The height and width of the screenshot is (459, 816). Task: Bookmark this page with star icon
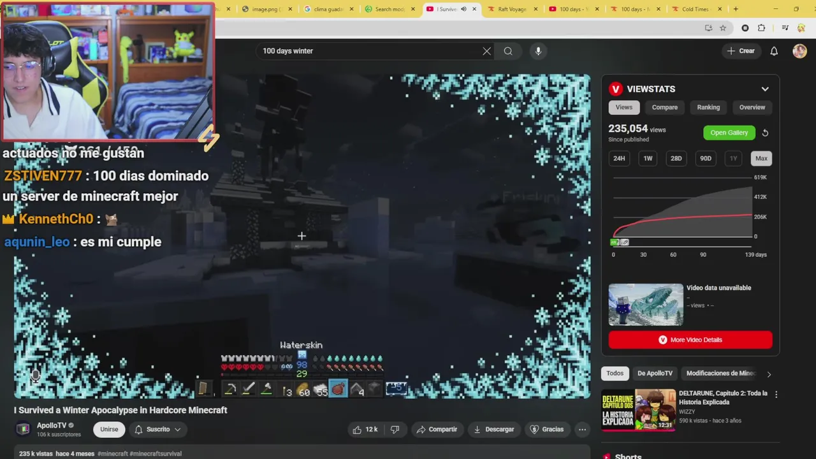click(723, 28)
